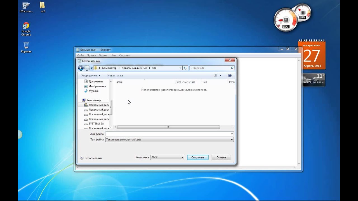This screenshot has height=201, width=358.
Task: Click the orange calendar gadget
Action: (312, 55)
